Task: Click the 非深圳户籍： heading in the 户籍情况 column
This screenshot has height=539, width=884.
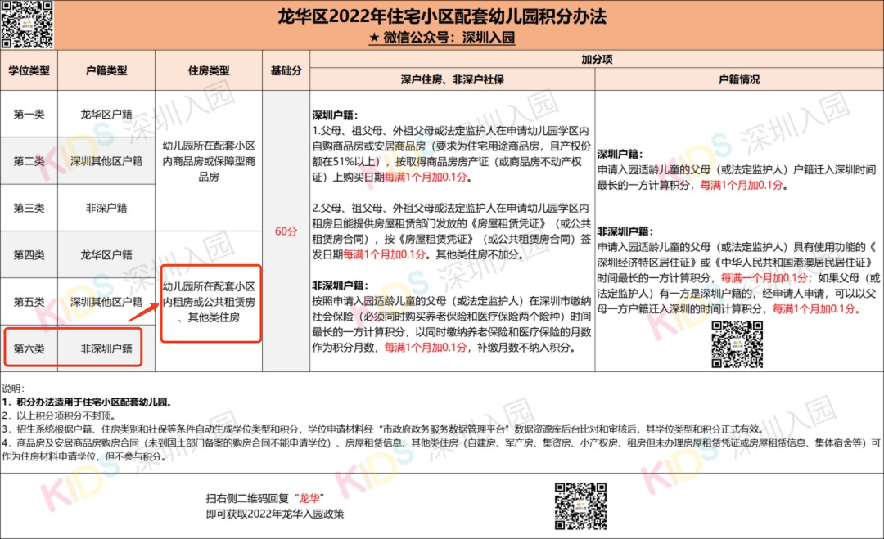Action: (625, 231)
